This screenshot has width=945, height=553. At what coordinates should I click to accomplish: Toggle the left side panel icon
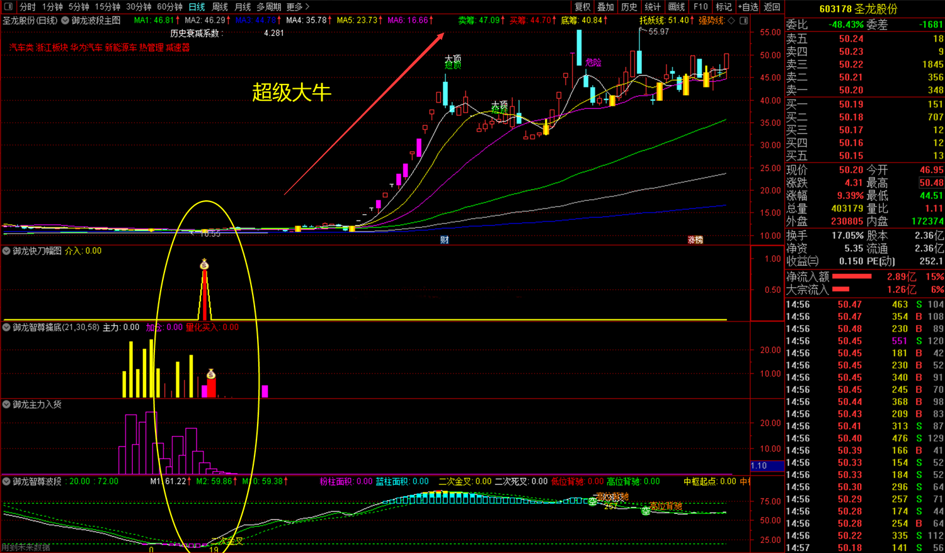coord(7,7)
